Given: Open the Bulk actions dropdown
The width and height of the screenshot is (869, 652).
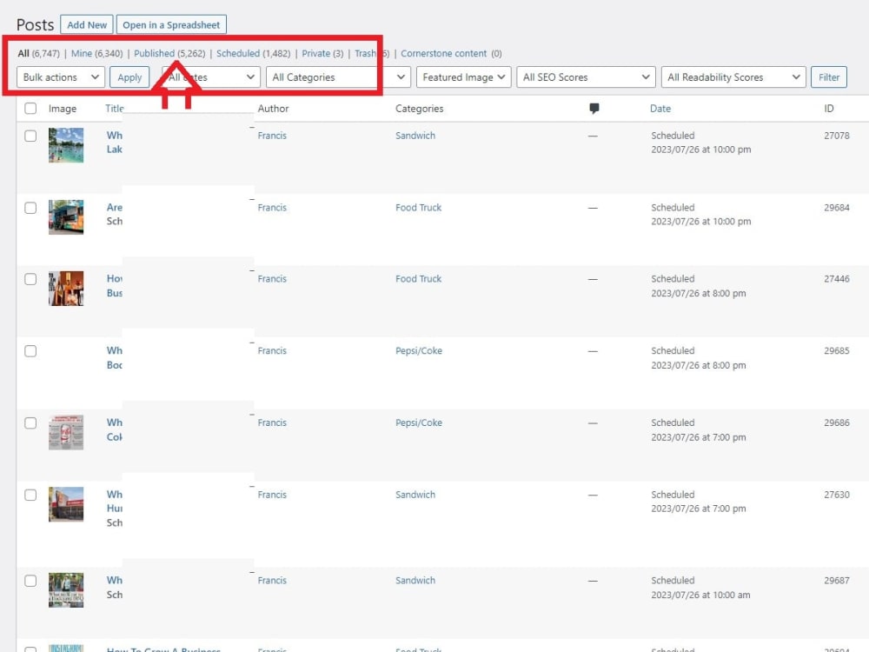Looking at the screenshot, I should (x=61, y=77).
